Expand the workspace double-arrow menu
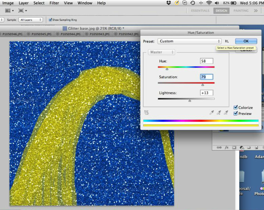This screenshot has width=264, height=210. click(x=255, y=11)
